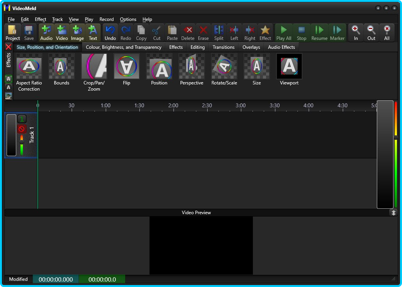The width and height of the screenshot is (402, 287).
Task: Open the Editing tab
Action: coord(198,47)
